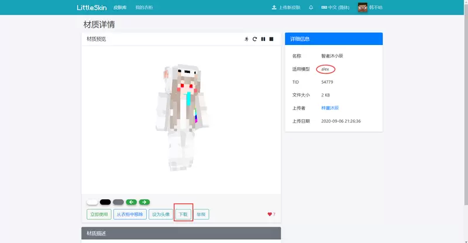Viewport: 468px width, 243px height.
Task: Pause the skin preview animation
Action: click(263, 39)
